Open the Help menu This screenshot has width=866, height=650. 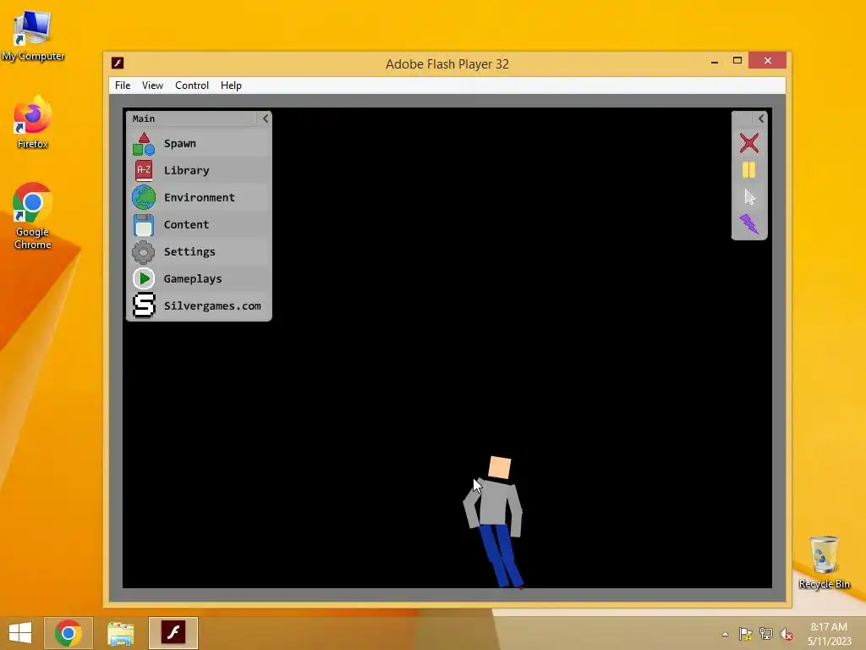[x=231, y=85]
